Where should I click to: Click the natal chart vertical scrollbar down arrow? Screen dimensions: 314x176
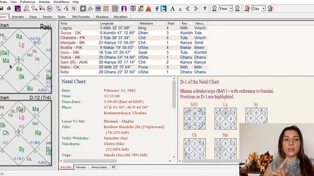pyautogui.click(x=174, y=157)
